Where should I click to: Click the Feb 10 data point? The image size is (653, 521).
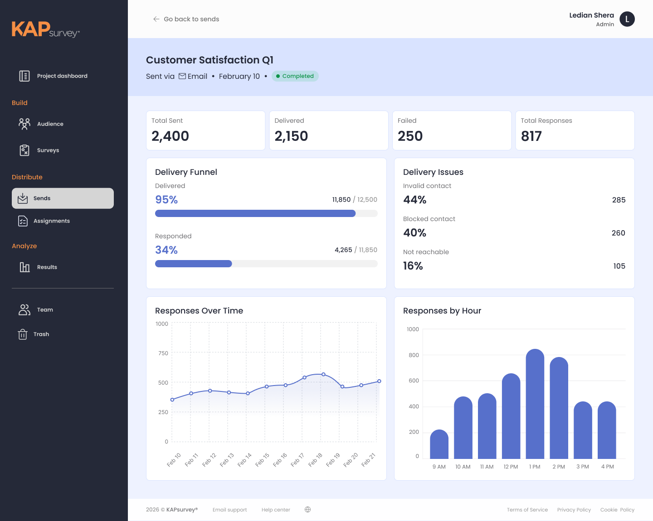pyautogui.click(x=172, y=400)
